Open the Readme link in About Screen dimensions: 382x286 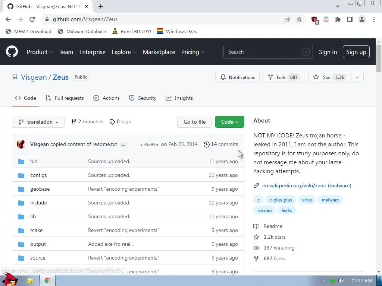point(268,226)
